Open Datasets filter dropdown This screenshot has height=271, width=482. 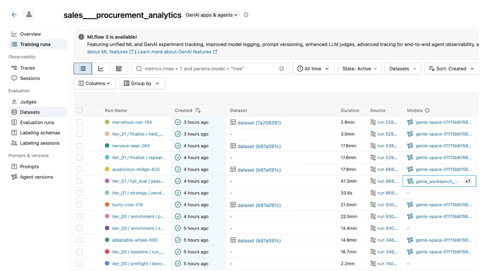403,68
